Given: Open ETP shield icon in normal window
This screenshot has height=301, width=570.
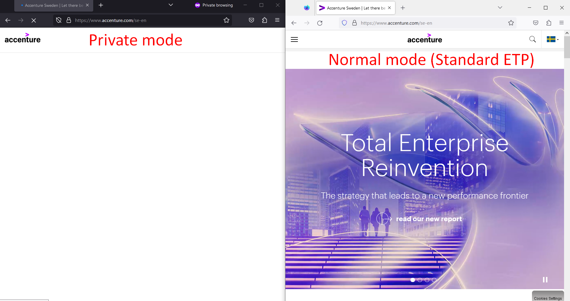Looking at the screenshot, I should (344, 23).
